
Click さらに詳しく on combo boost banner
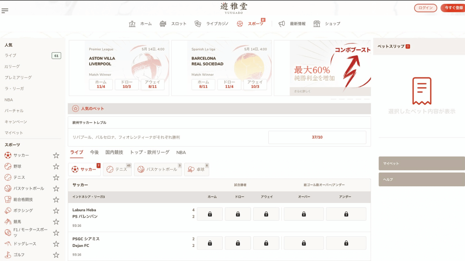[x=303, y=91]
